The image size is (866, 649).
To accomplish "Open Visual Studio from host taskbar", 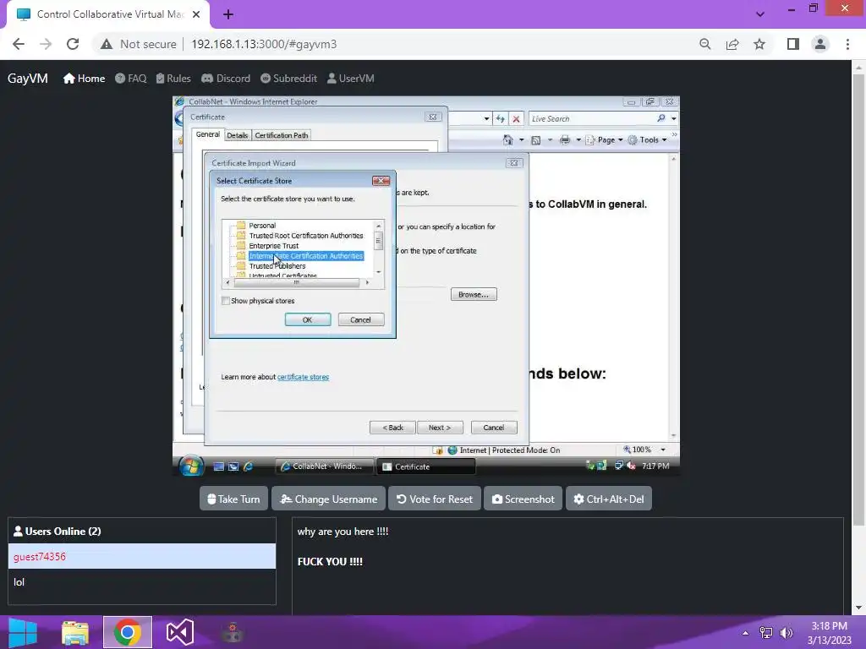I will [x=179, y=632].
